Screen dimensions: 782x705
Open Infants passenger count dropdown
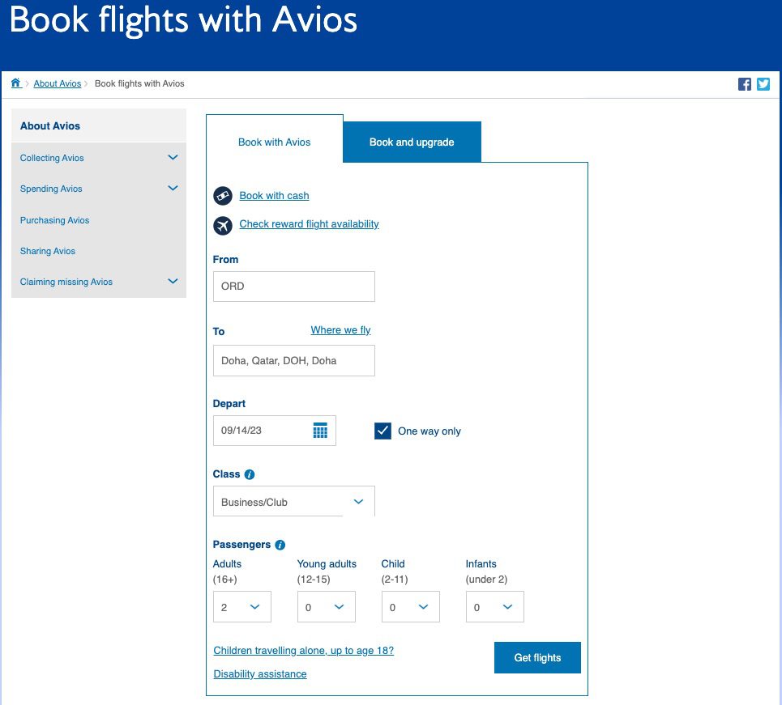(x=495, y=607)
